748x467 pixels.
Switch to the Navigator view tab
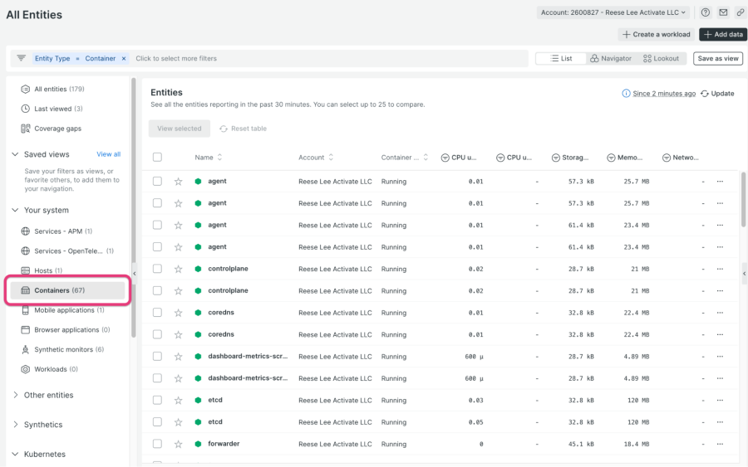610,59
